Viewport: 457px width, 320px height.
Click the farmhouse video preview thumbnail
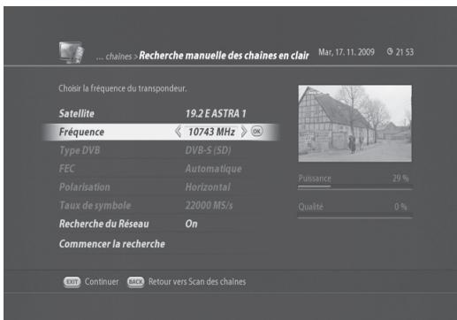(355, 124)
